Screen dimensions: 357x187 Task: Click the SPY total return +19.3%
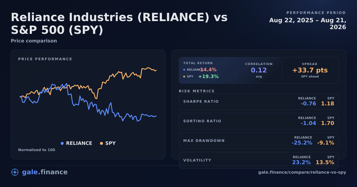coord(208,77)
